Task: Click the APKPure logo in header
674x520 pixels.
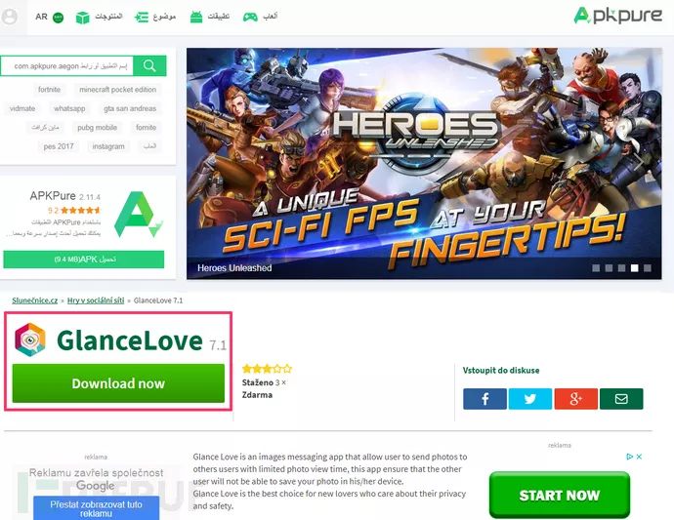Action: [617, 16]
